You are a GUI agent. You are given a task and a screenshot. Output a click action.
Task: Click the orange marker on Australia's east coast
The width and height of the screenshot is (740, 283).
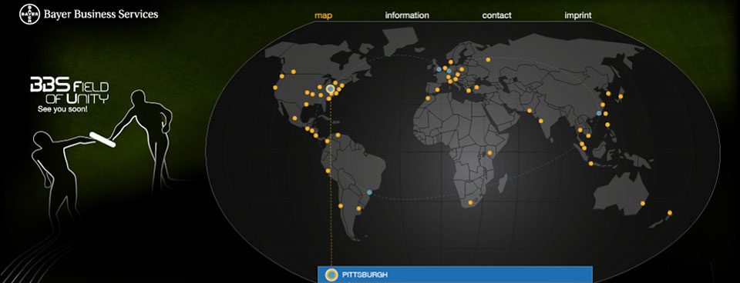pyautogui.click(x=642, y=204)
